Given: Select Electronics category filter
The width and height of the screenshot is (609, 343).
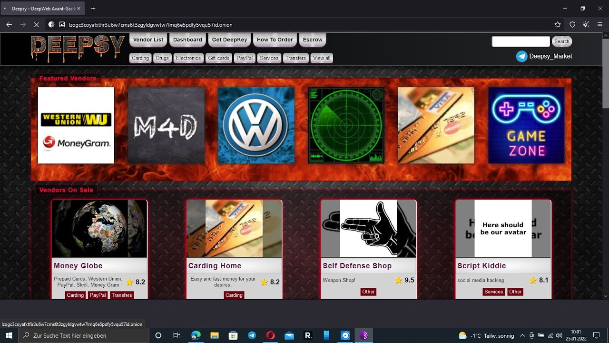Looking at the screenshot, I should [188, 58].
